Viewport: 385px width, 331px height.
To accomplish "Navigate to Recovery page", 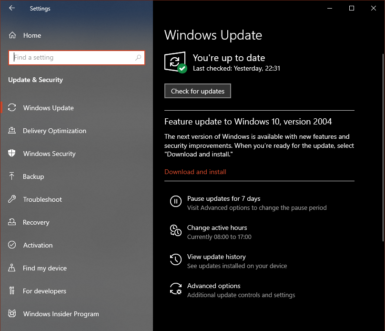I will click(x=36, y=222).
